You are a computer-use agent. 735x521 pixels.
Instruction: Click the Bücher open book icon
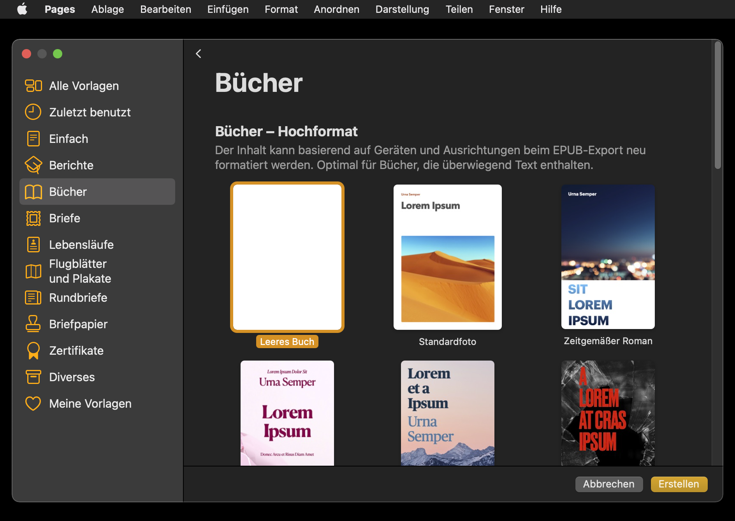click(x=33, y=192)
